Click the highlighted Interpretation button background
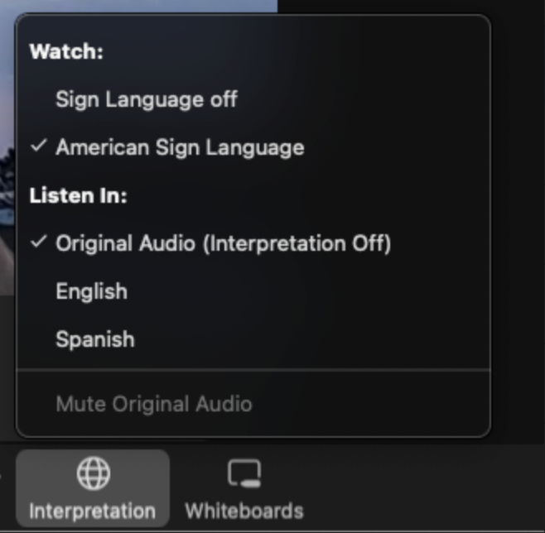 coord(93,487)
